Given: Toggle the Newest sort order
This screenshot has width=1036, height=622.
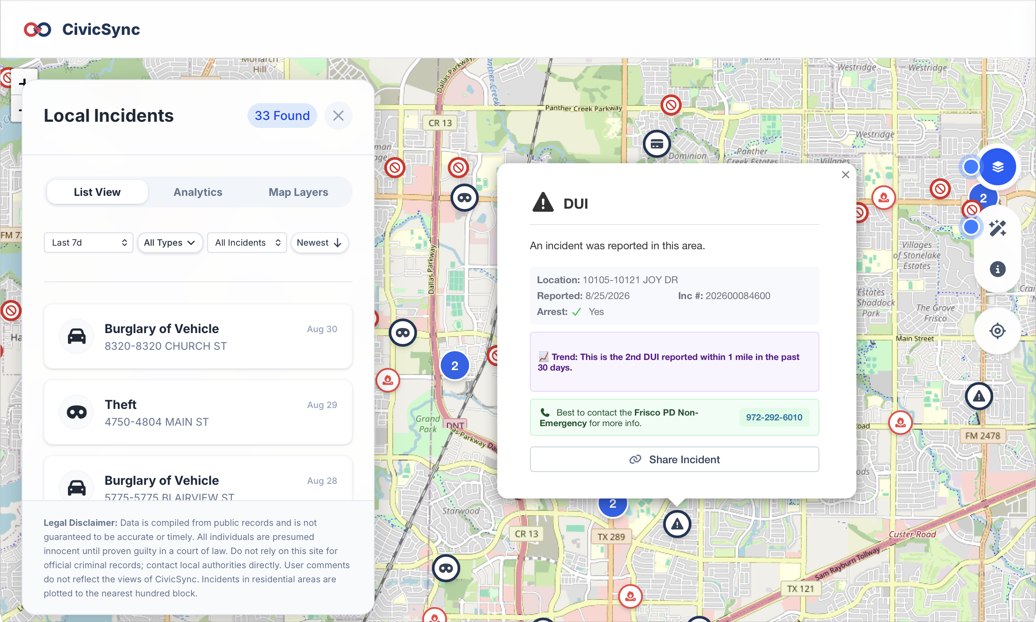Looking at the screenshot, I should pos(319,243).
